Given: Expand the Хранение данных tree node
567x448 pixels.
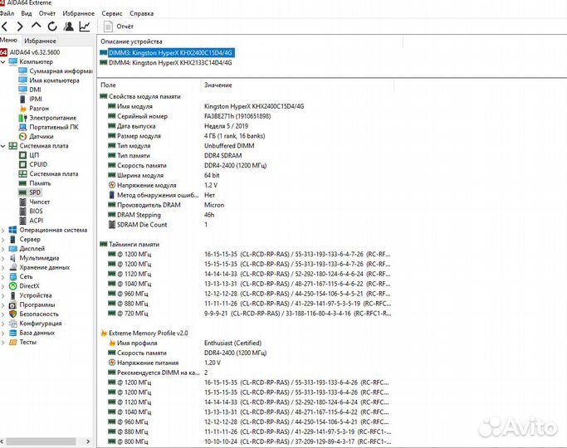Looking at the screenshot, I should 2,268.
